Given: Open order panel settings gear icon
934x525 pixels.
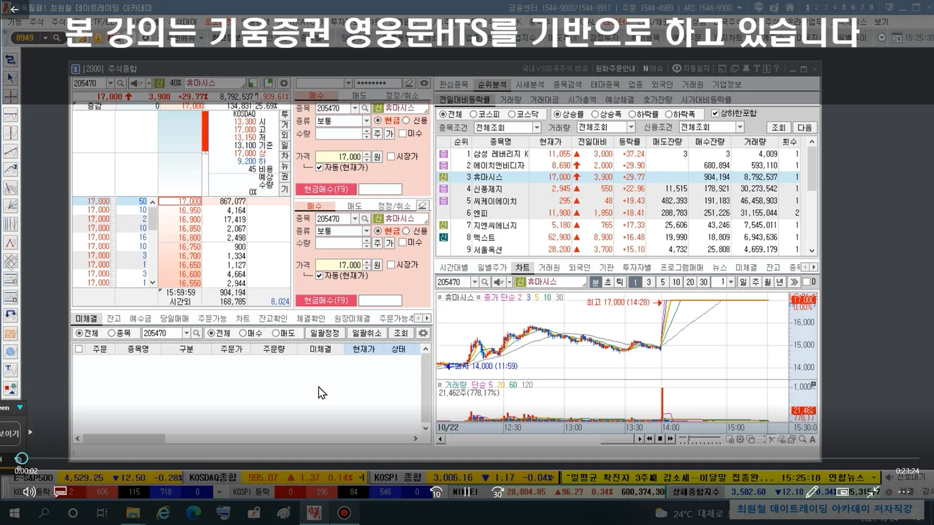Looking at the screenshot, I should click(x=424, y=84).
